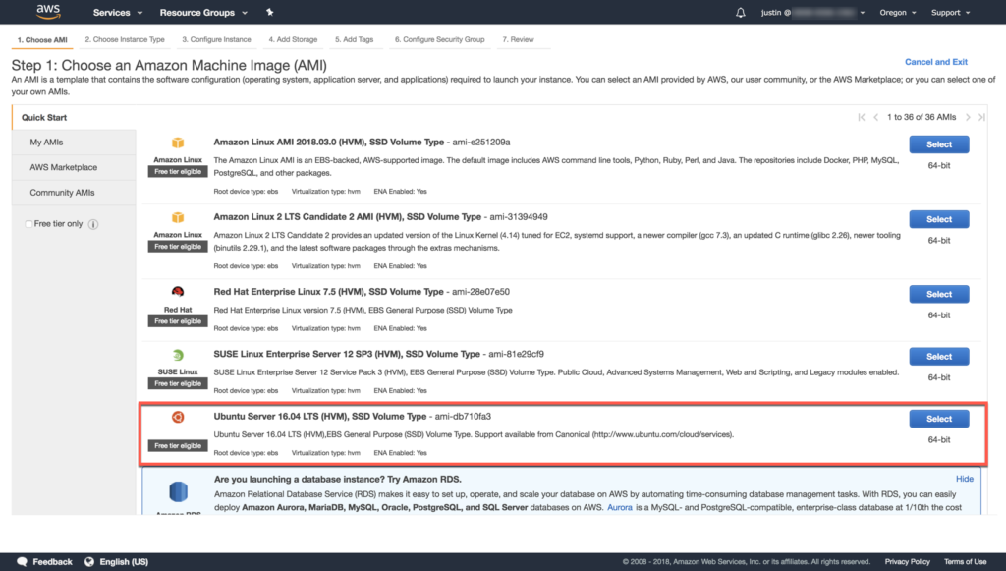Click the Cancel and Exit link
The height and width of the screenshot is (571, 1006).
(935, 62)
